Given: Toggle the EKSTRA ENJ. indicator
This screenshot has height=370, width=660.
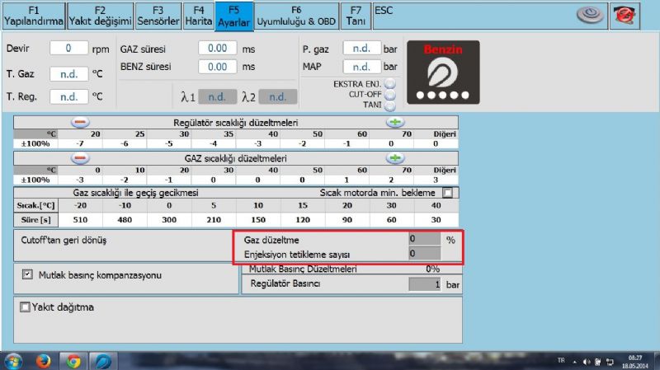Looking at the screenshot, I should click(x=390, y=84).
